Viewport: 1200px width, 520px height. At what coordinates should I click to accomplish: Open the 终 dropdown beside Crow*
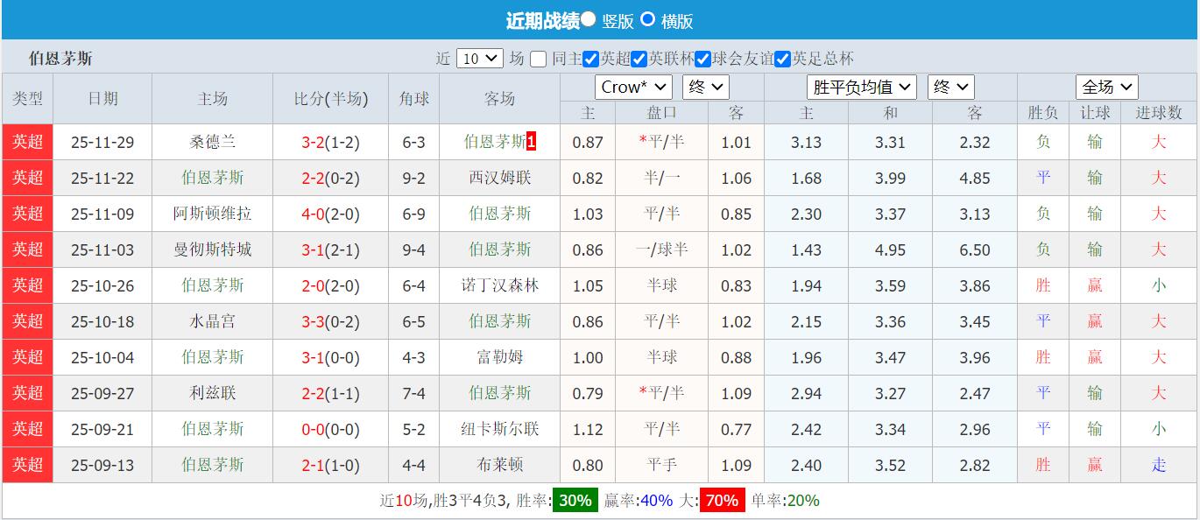(705, 87)
